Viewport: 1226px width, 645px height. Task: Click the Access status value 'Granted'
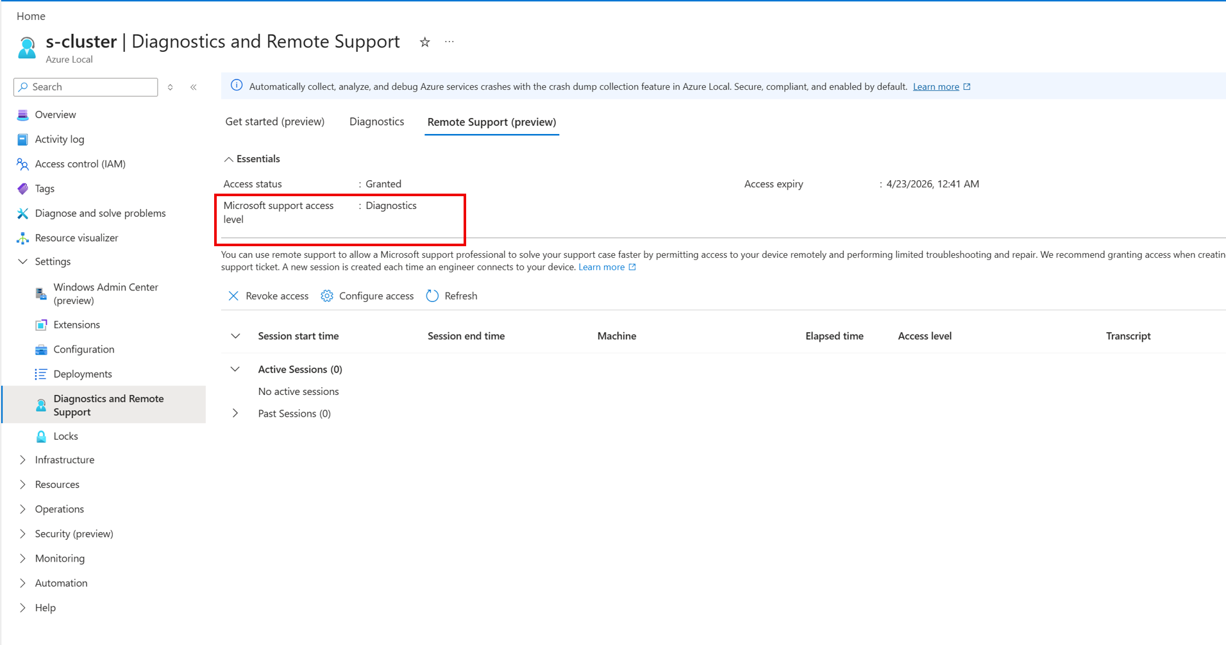click(383, 184)
